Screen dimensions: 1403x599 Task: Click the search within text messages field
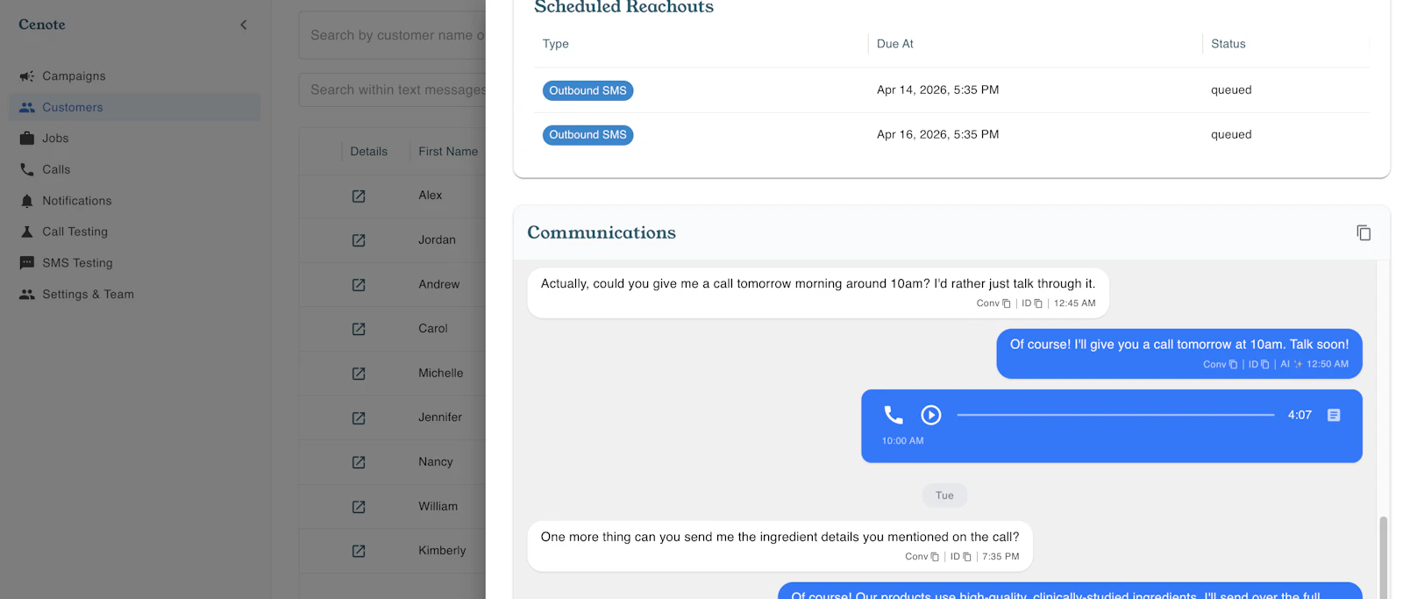click(x=392, y=89)
